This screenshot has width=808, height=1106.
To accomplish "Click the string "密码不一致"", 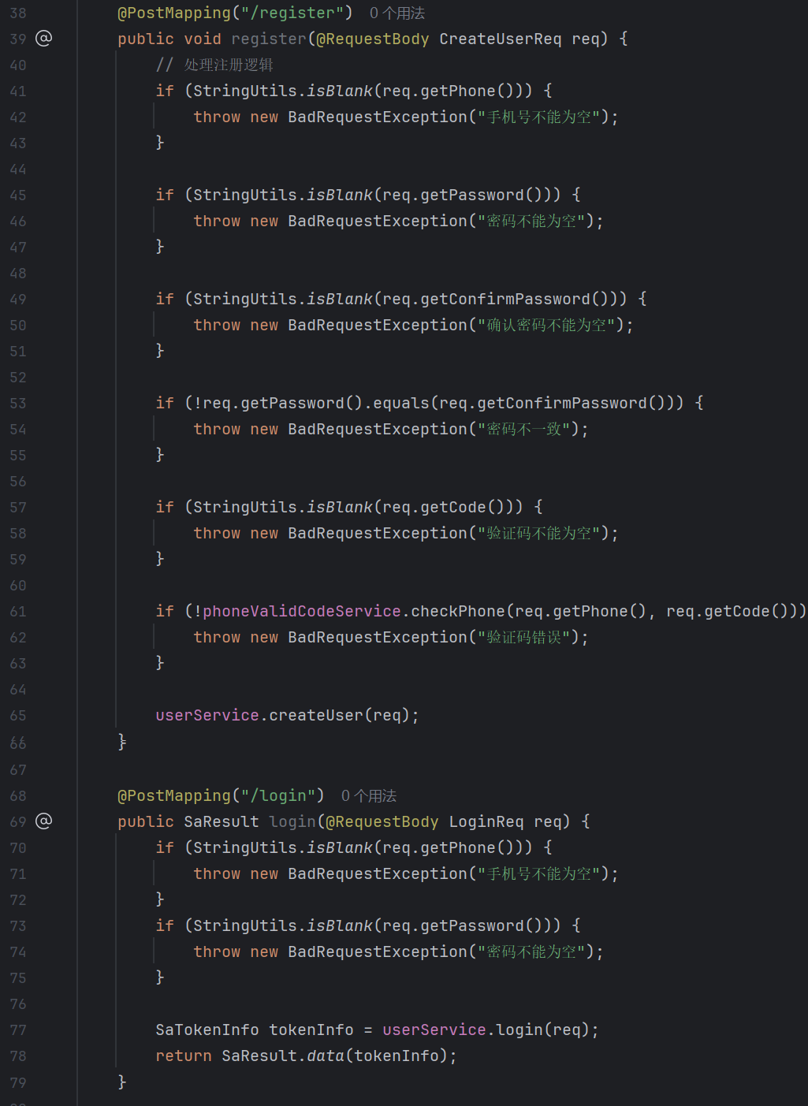I will [x=523, y=429].
